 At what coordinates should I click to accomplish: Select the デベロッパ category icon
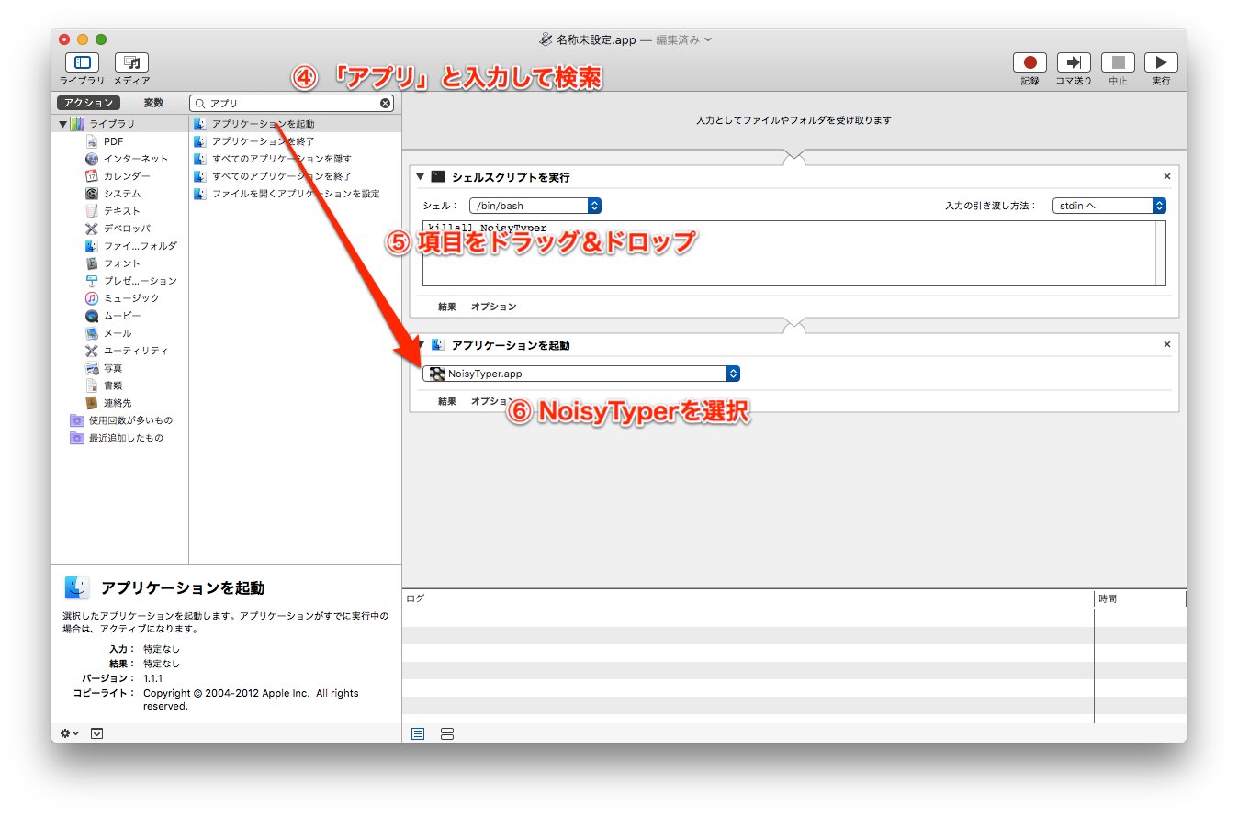tap(92, 229)
